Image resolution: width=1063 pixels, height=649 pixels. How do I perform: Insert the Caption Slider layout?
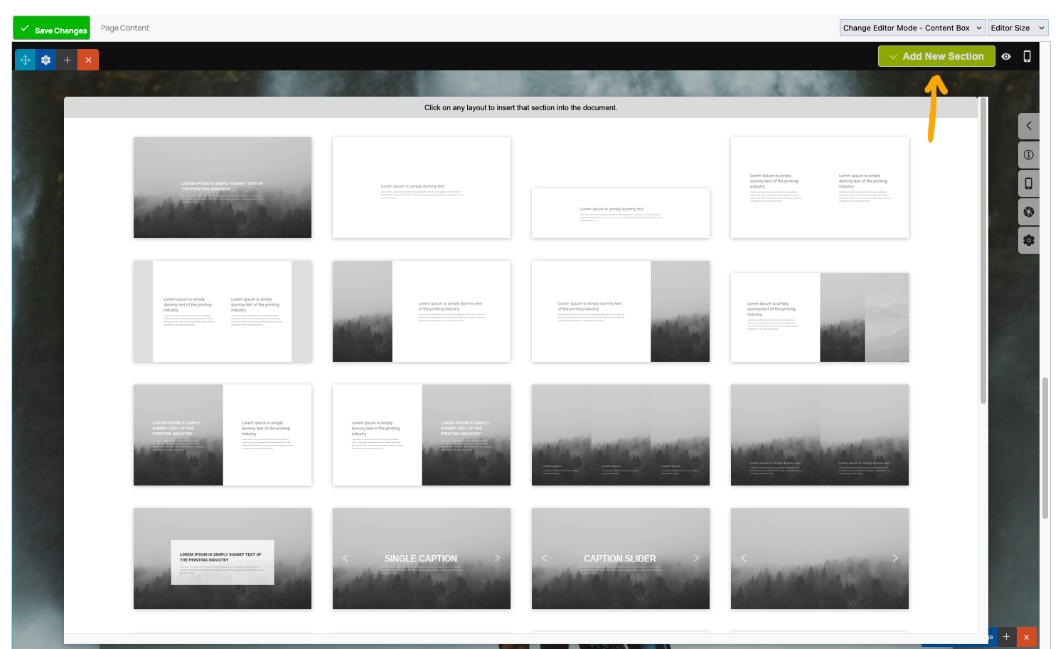620,559
